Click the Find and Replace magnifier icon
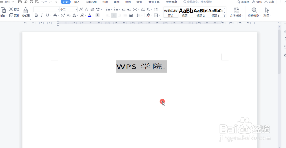The image size is (286, 148). pos(254,10)
